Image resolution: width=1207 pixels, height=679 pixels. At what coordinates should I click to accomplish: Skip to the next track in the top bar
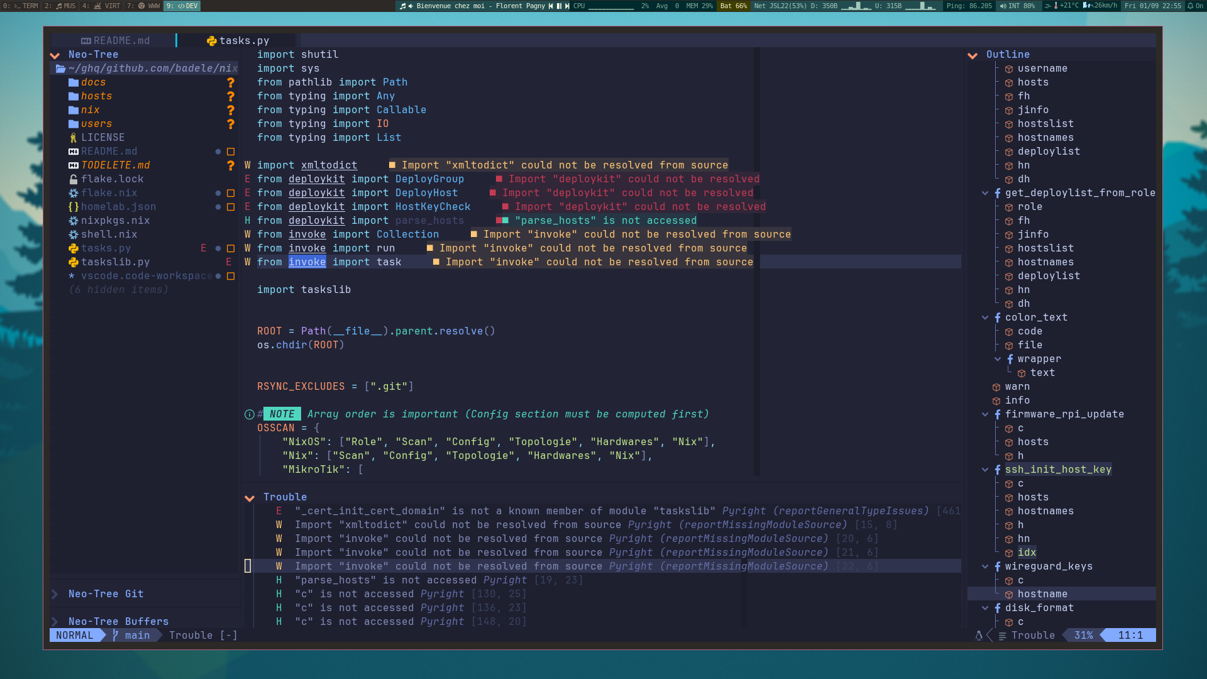pos(567,6)
